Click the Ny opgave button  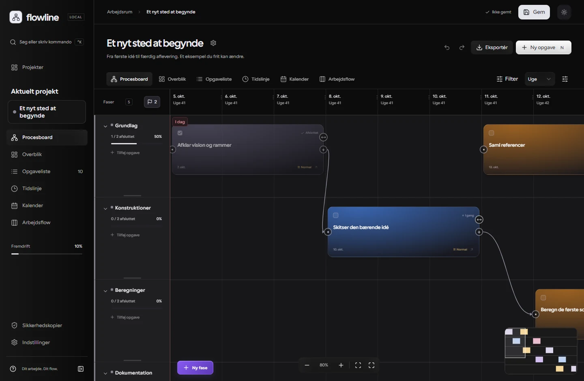[x=543, y=47]
